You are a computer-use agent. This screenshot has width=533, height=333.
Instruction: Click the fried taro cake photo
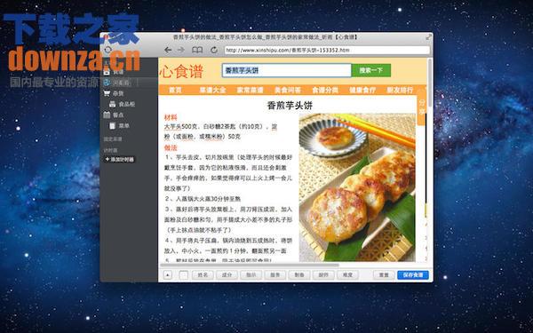coord(357,187)
